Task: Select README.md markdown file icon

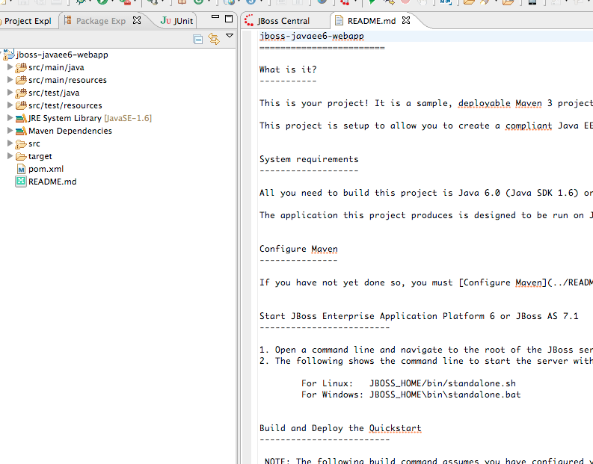Action: [21, 182]
